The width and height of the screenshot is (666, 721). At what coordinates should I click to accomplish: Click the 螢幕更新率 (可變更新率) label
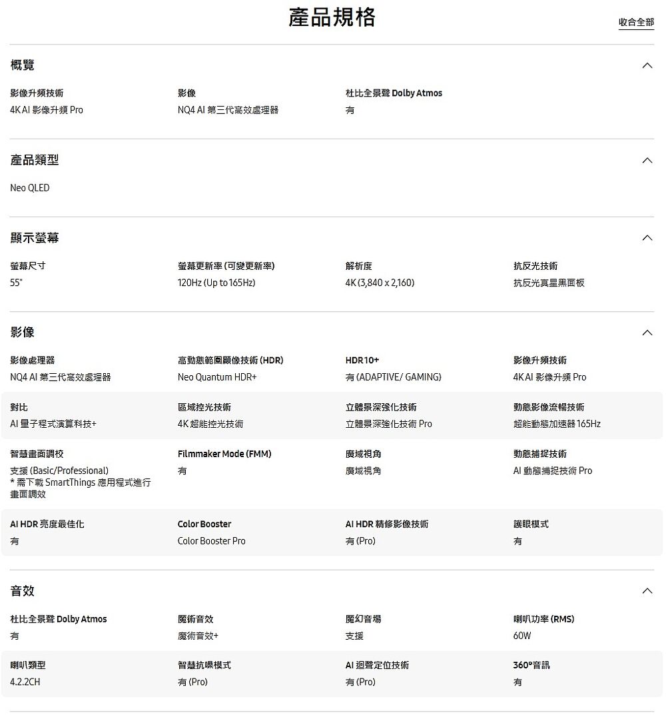click(226, 267)
